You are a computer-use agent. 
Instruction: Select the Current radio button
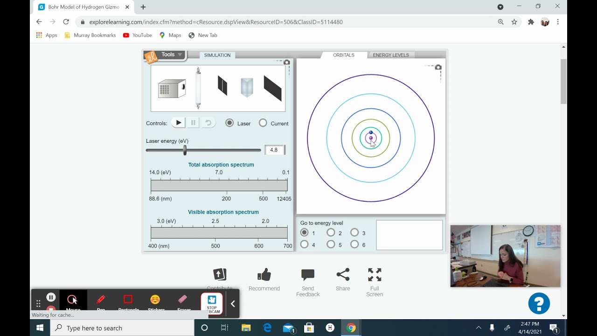[x=263, y=123]
